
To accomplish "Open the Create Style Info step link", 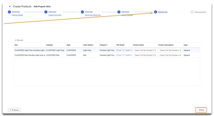I will [55, 15].
